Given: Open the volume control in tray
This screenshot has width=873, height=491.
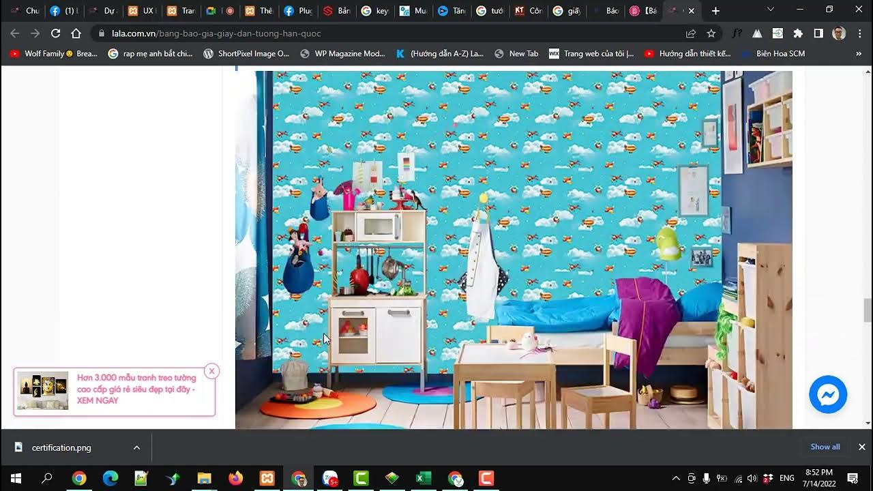Looking at the screenshot, I should (752, 478).
